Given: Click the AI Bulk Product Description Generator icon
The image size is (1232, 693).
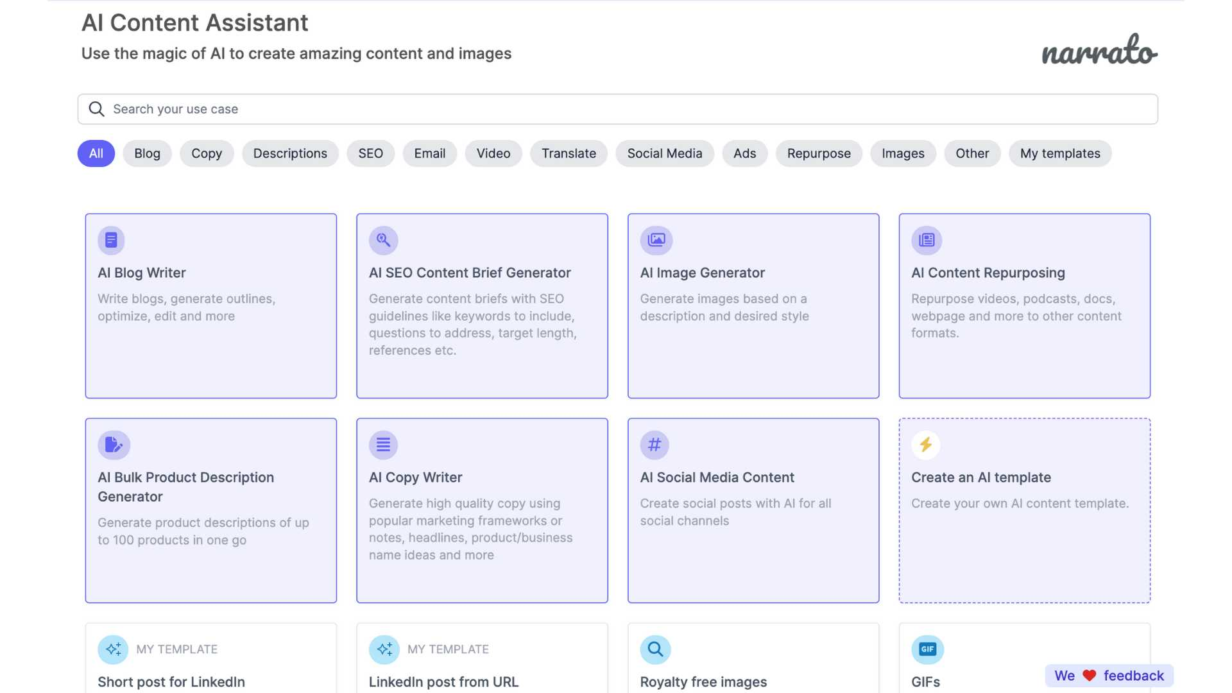Looking at the screenshot, I should [x=114, y=444].
